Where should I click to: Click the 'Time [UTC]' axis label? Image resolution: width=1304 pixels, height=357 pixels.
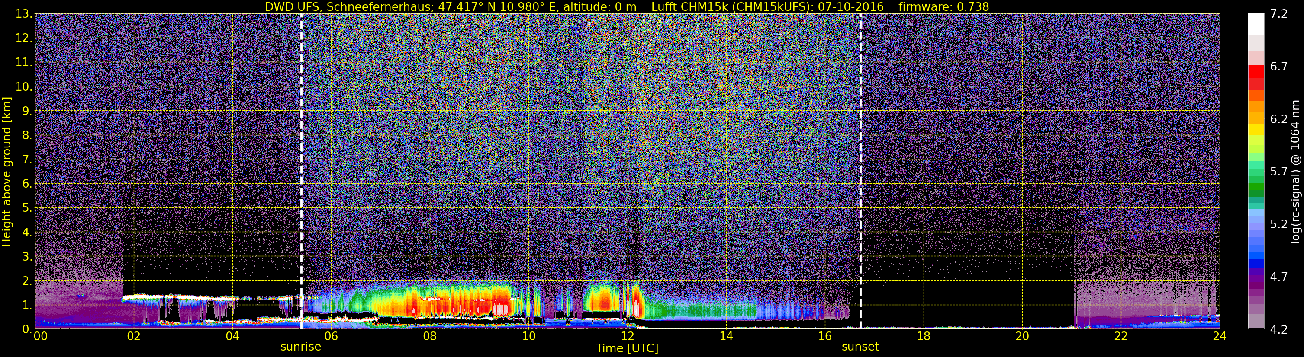point(627,348)
